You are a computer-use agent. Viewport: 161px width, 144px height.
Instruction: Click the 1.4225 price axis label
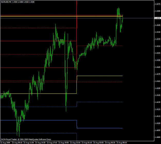click(x=158, y=39)
